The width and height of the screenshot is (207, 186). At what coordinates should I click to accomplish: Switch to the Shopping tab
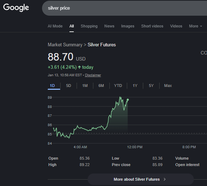(89, 26)
